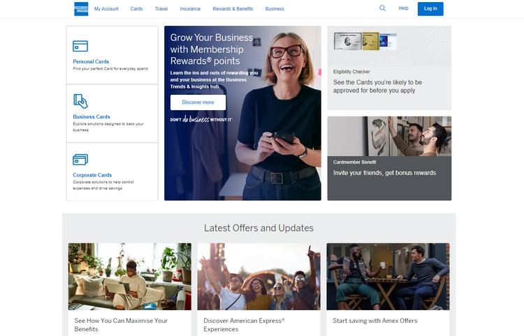Open the Business menu
Image resolution: width=524 pixels, height=336 pixels.
click(x=275, y=9)
